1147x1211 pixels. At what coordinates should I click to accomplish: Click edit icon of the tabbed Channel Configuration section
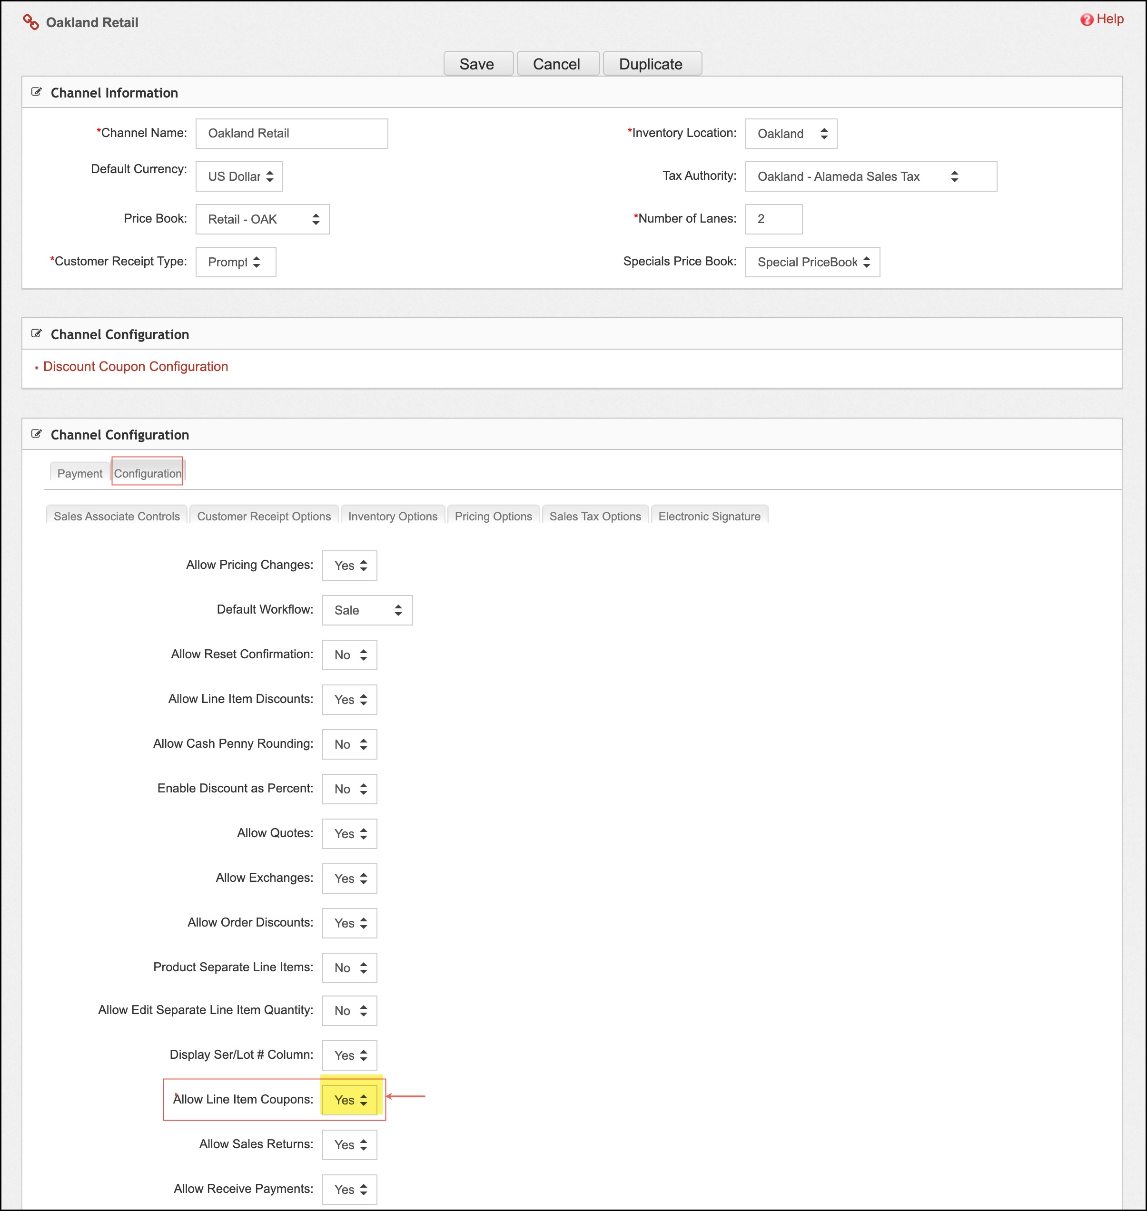37,434
